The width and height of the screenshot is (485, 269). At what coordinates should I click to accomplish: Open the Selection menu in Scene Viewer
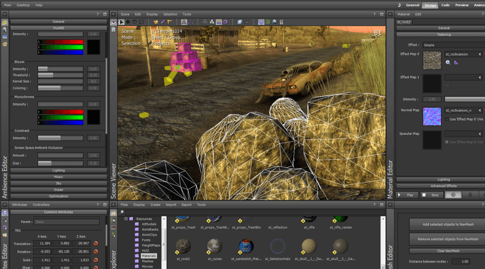(x=170, y=14)
